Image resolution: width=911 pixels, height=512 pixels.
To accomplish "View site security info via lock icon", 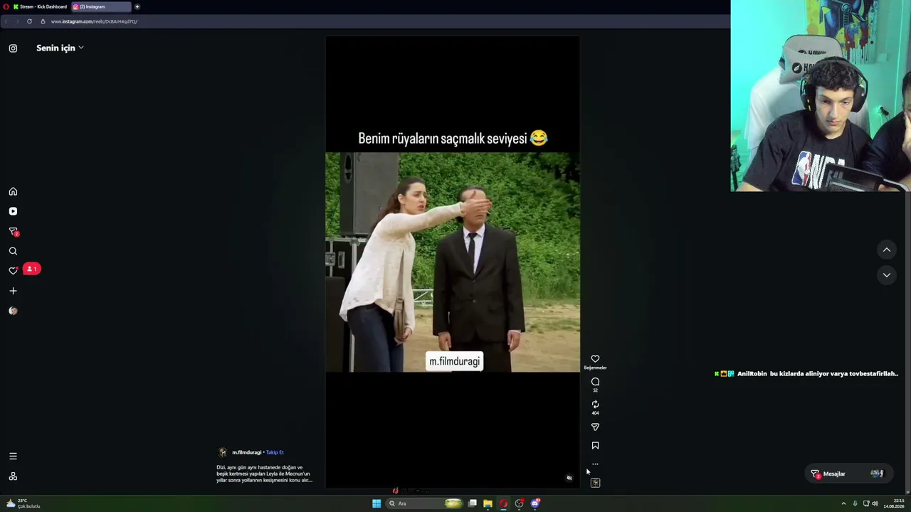I will click(43, 21).
